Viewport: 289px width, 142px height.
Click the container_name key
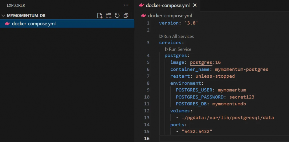point(190,69)
